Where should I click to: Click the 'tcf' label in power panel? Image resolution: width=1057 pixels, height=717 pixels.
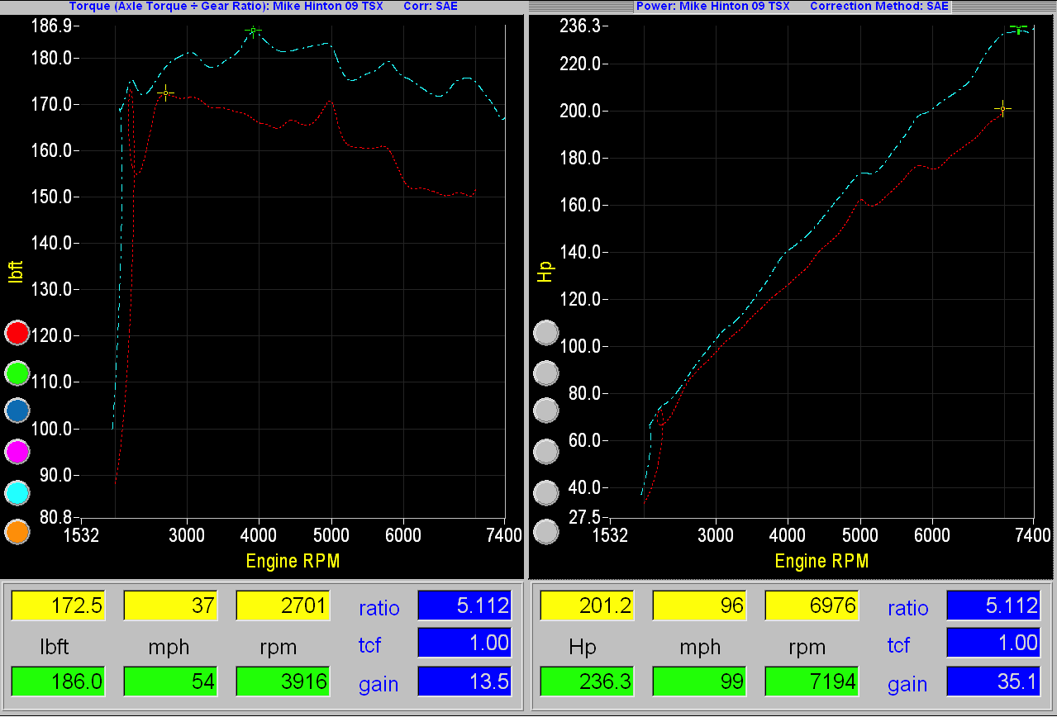tap(897, 645)
